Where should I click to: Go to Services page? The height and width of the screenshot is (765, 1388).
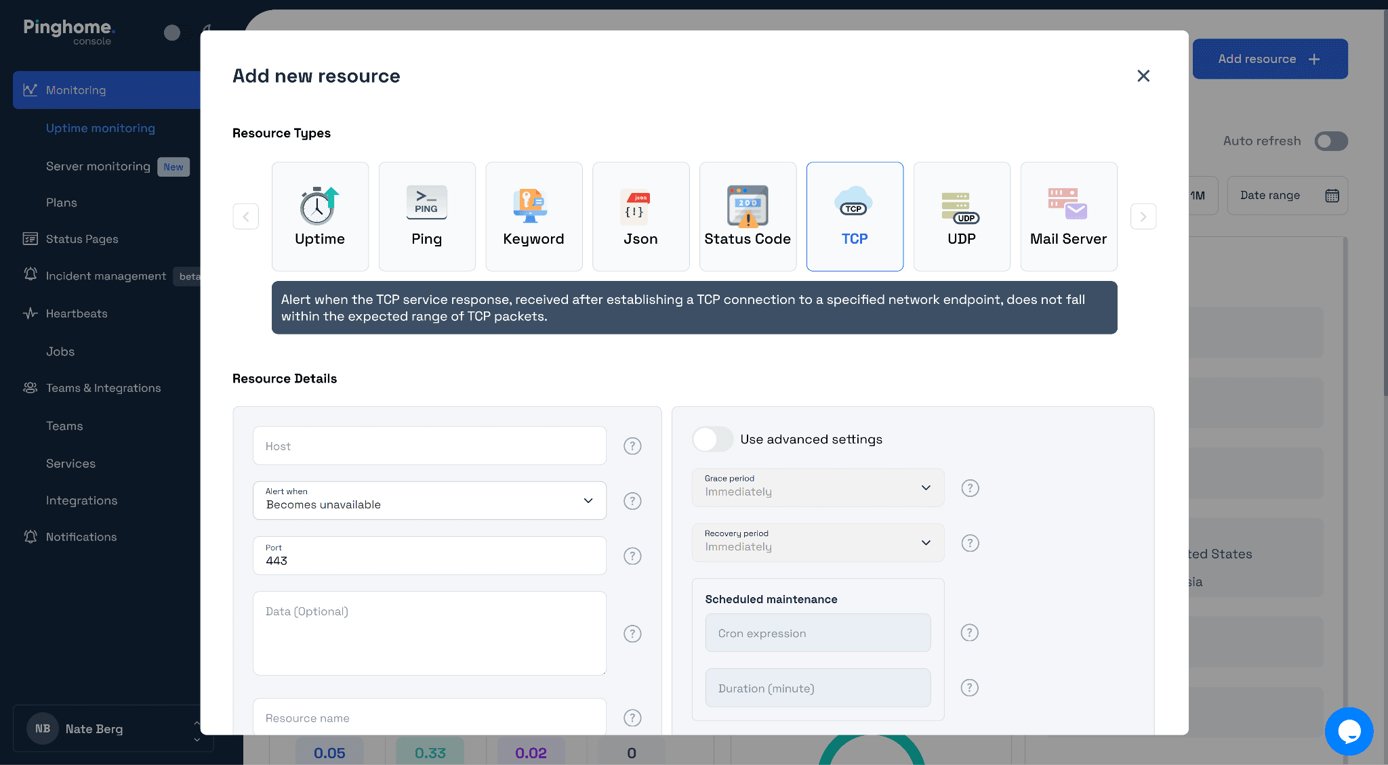[70, 464]
